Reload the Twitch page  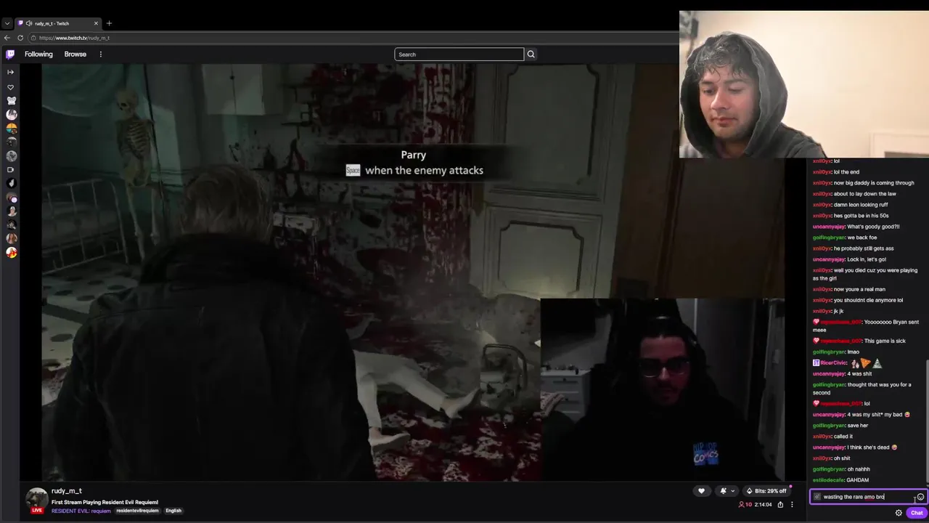pyautogui.click(x=20, y=38)
